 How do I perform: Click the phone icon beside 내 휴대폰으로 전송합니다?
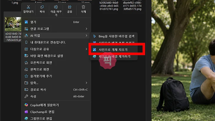pyautogui.click(x=26, y=42)
